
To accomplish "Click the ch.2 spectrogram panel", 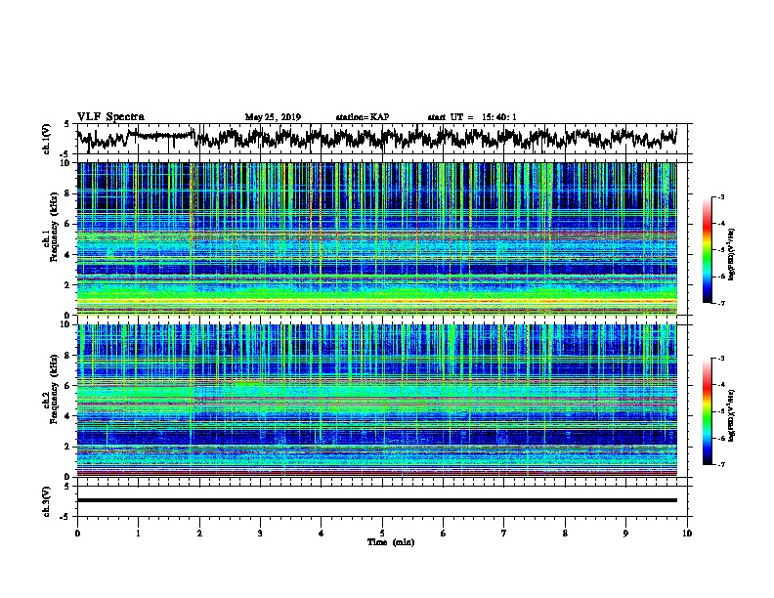I will tap(376, 401).
